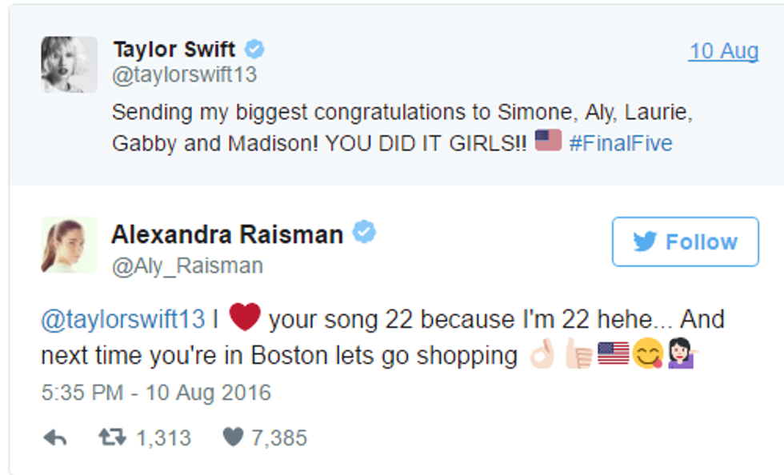Click the red heart emoji in the reply

[245, 318]
